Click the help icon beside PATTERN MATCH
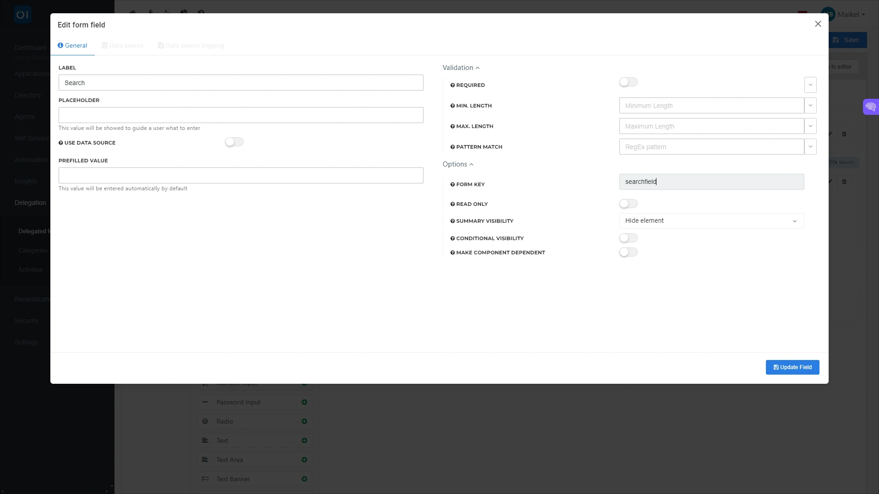Screen dimensions: 879x494 [452, 147]
